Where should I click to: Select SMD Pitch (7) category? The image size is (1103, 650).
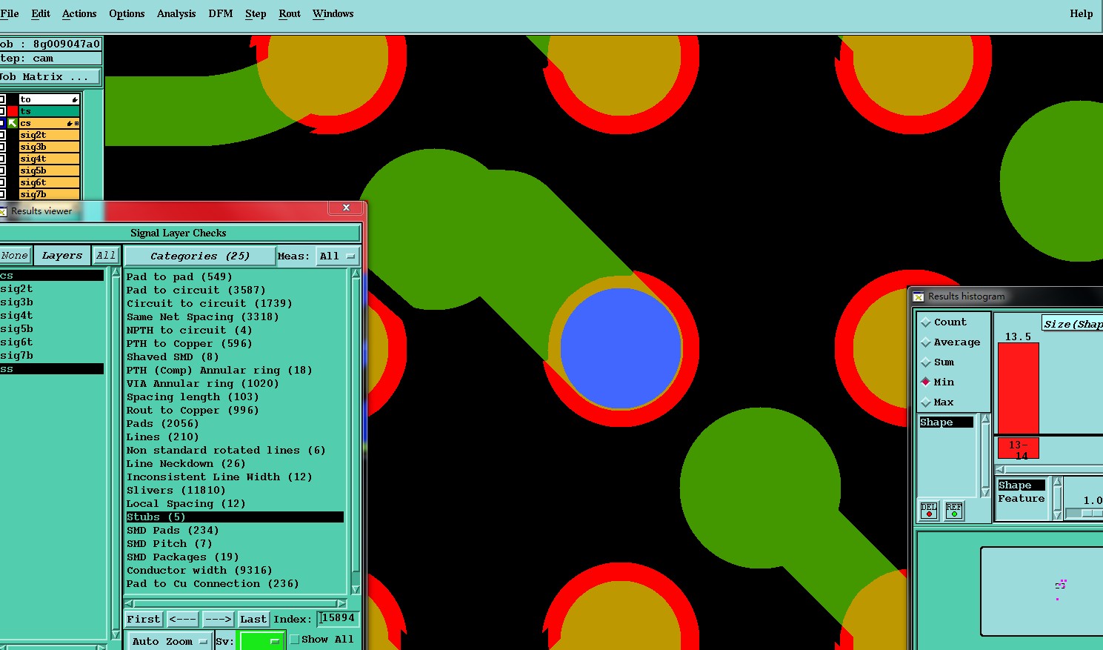coord(169,544)
